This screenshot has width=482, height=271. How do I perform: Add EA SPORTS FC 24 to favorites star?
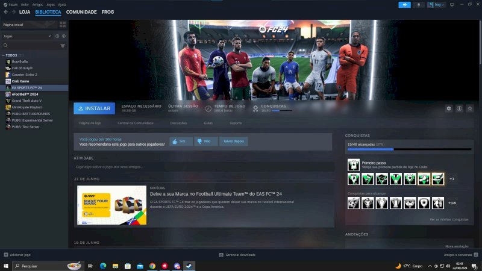click(x=470, y=108)
